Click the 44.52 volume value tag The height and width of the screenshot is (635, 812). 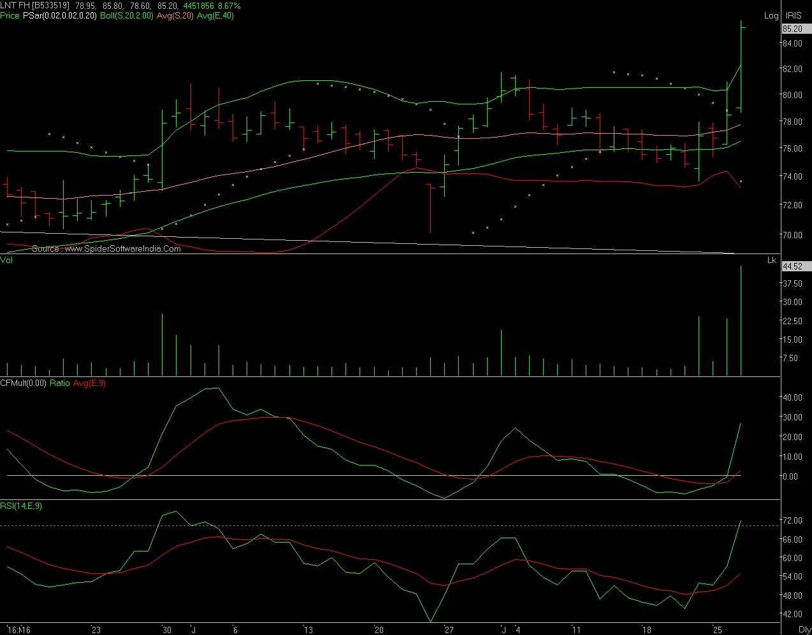tap(793, 266)
